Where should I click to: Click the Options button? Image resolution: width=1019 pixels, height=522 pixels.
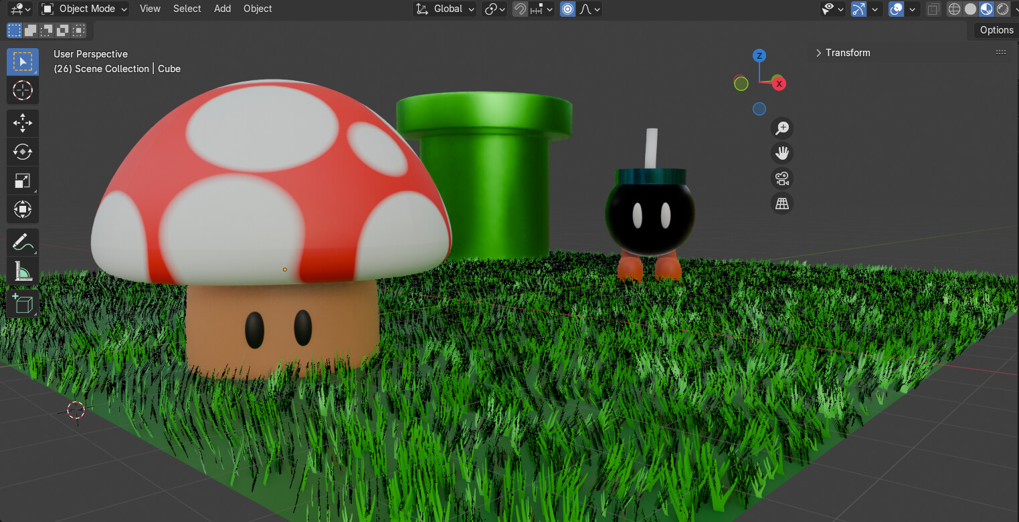tap(996, 30)
